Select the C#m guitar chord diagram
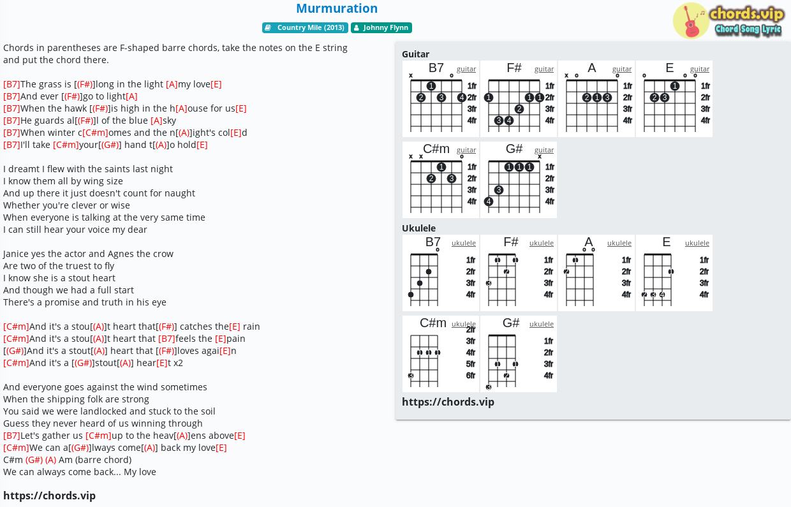791x507 pixels. coord(441,180)
